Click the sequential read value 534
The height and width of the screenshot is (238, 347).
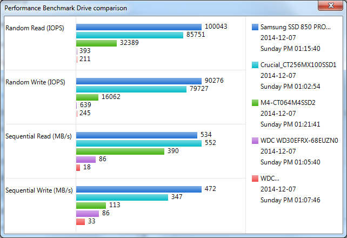[206, 135]
